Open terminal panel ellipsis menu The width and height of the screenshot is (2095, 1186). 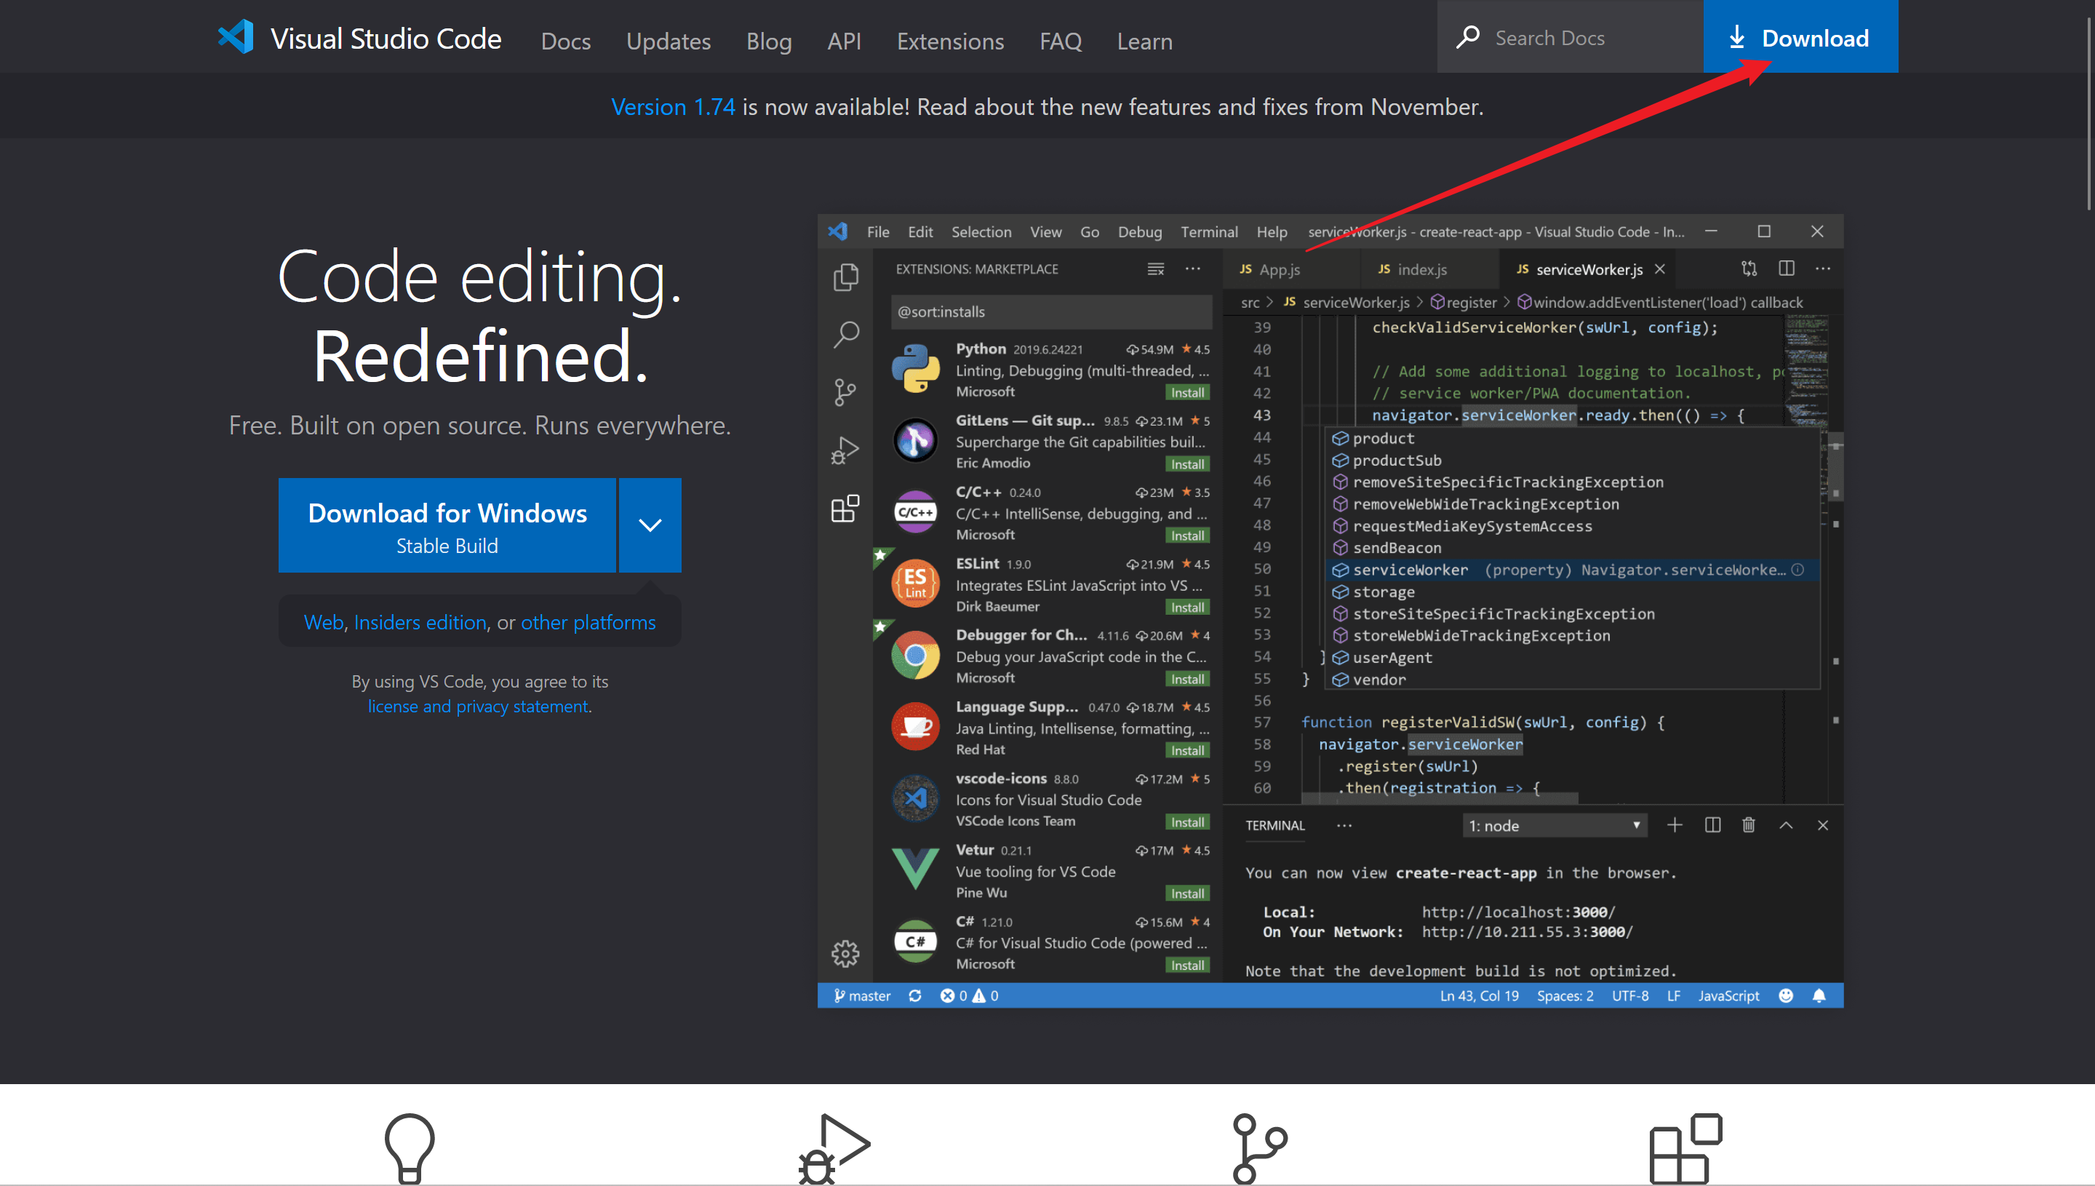click(x=1344, y=825)
